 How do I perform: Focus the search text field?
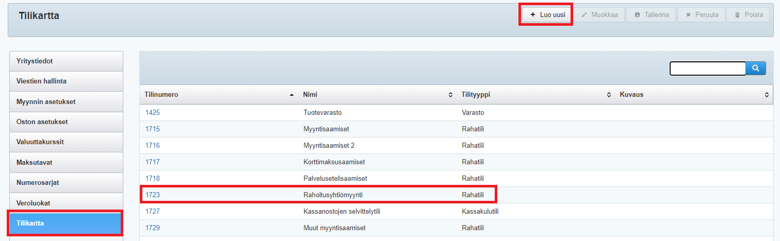coord(707,68)
